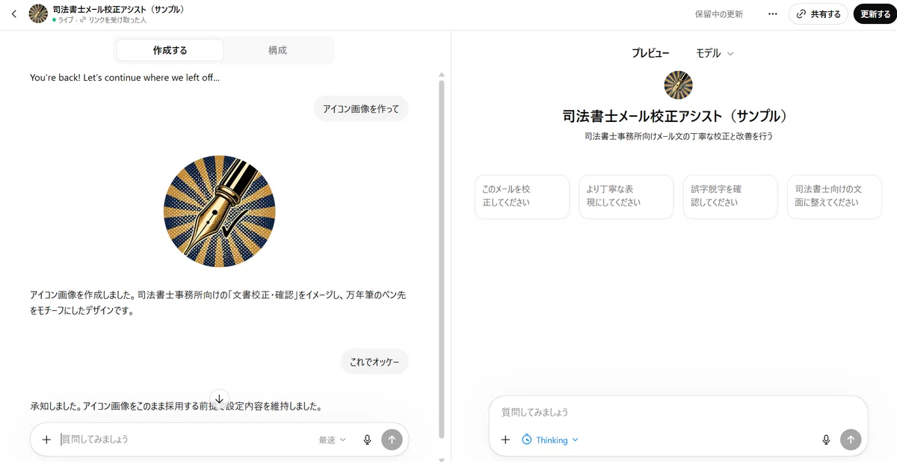Expand the モデル dropdown
The width and height of the screenshot is (897, 462).
[715, 53]
